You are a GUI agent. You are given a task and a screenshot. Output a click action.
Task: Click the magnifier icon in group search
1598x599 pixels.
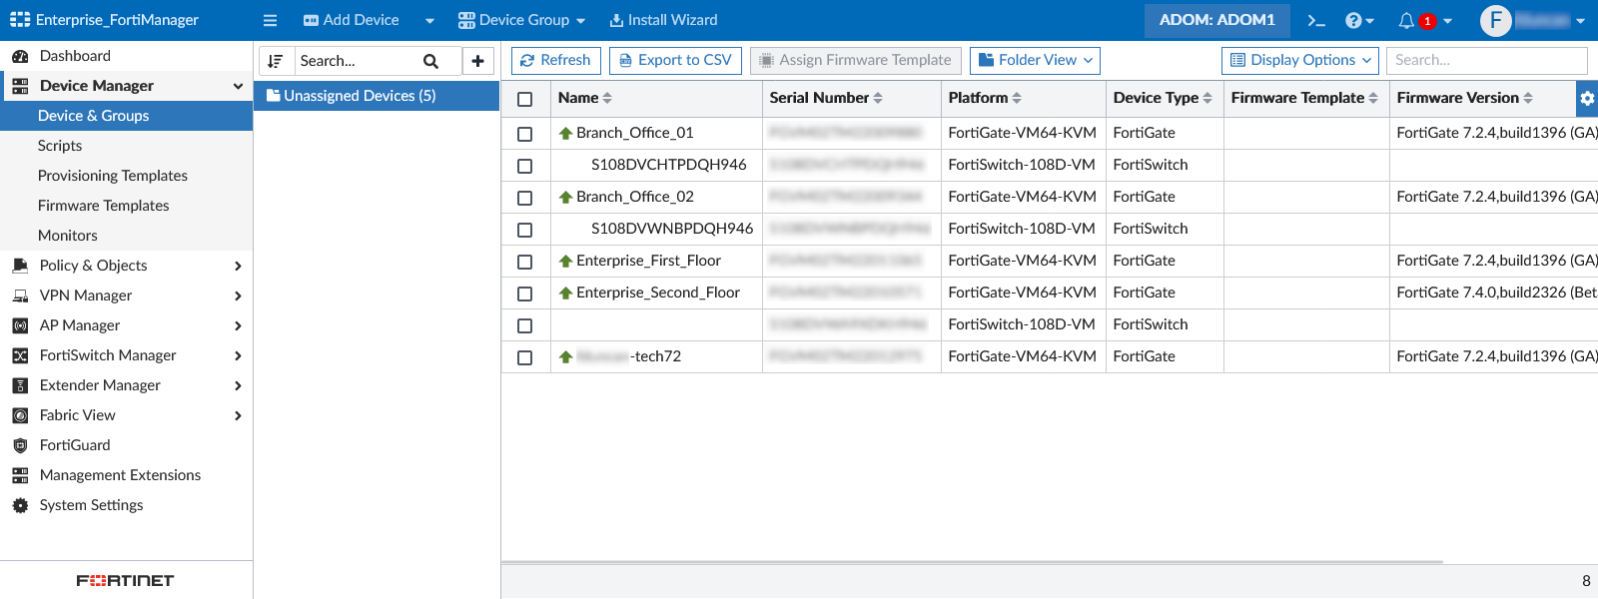point(430,61)
